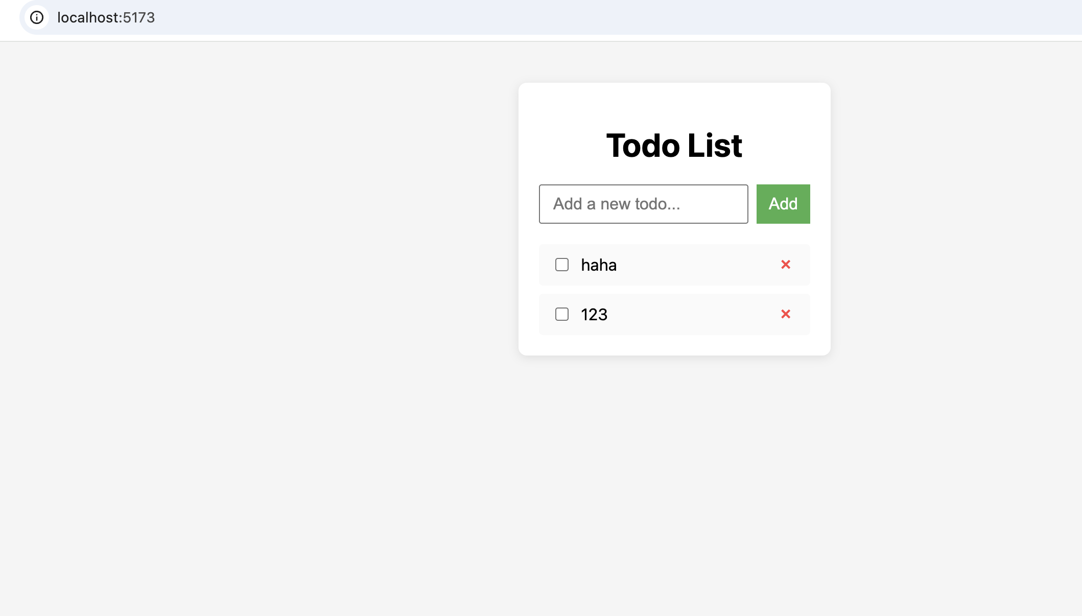The height and width of the screenshot is (616, 1082).
Task: Delete the 'haha' todo item
Action: (786, 265)
